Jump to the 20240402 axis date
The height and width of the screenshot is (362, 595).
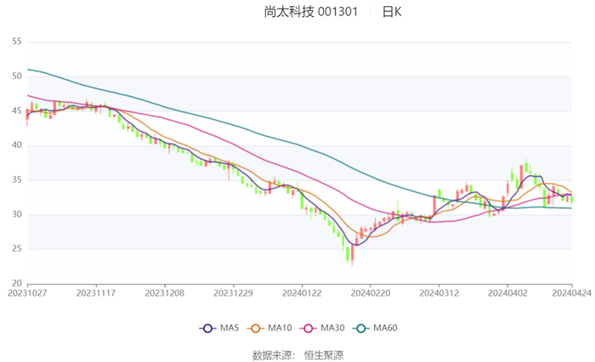click(x=507, y=291)
